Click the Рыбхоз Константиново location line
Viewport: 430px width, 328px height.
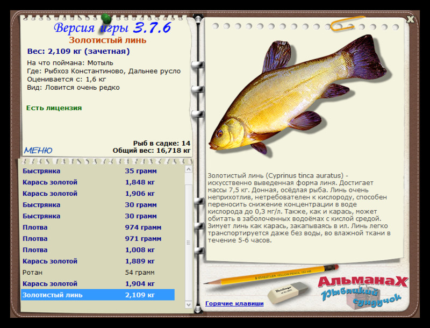[104, 71]
